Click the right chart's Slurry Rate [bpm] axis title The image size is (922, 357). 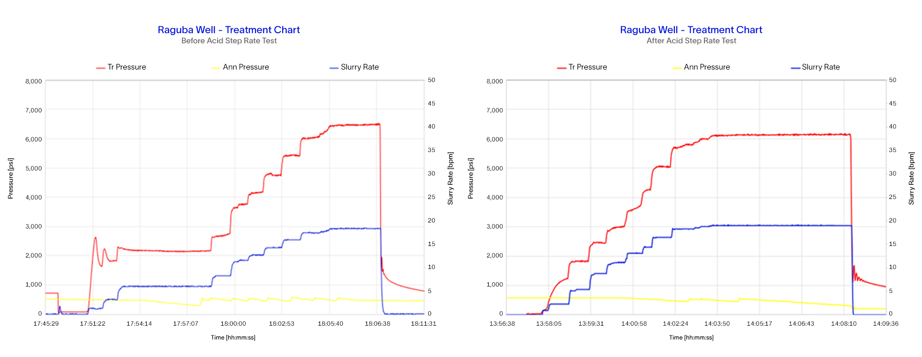[911, 179]
